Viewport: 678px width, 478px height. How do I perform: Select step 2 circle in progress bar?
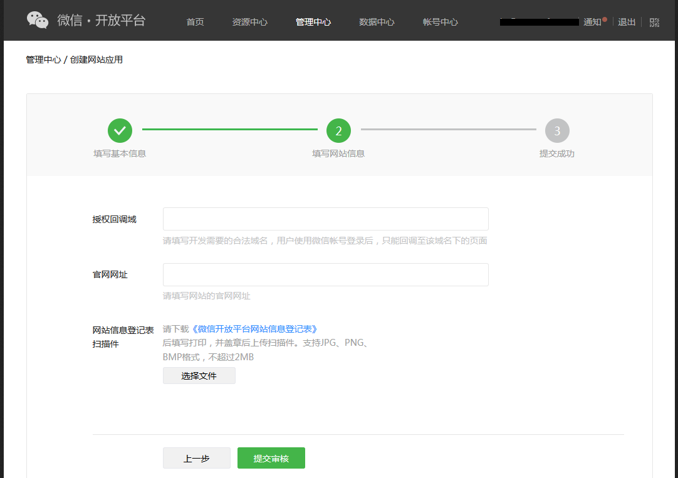point(338,130)
